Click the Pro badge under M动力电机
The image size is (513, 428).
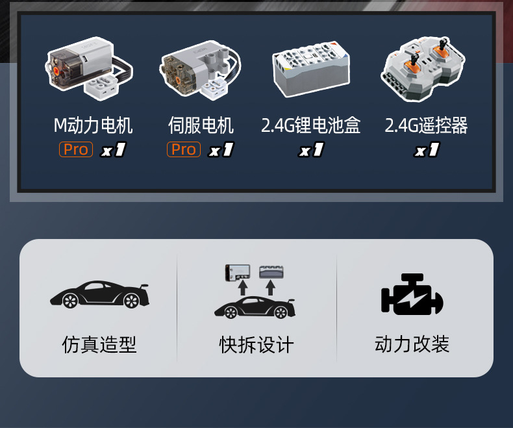[x=76, y=149]
